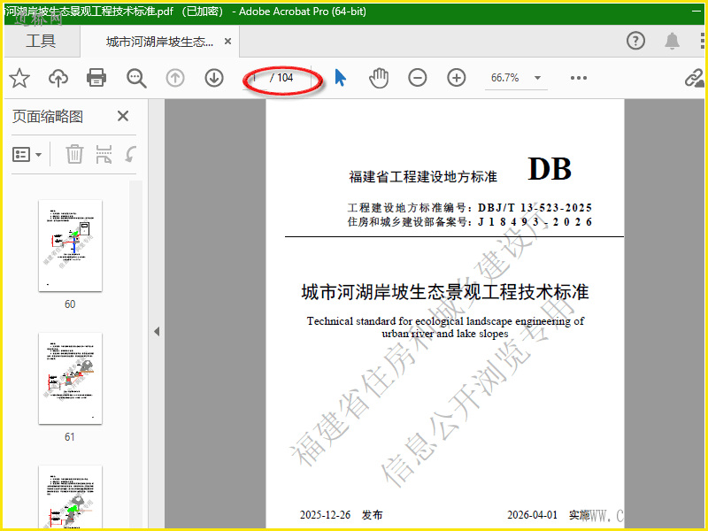The height and width of the screenshot is (531, 708).
Task: Click the thumbnail panel scrollbar
Action: tap(135, 354)
